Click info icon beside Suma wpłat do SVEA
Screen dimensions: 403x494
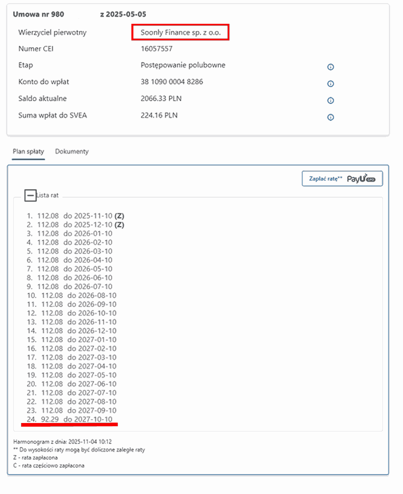330,117
